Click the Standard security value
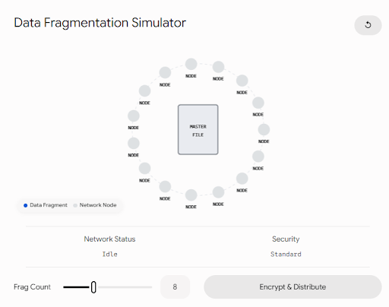 pos(286,254)
